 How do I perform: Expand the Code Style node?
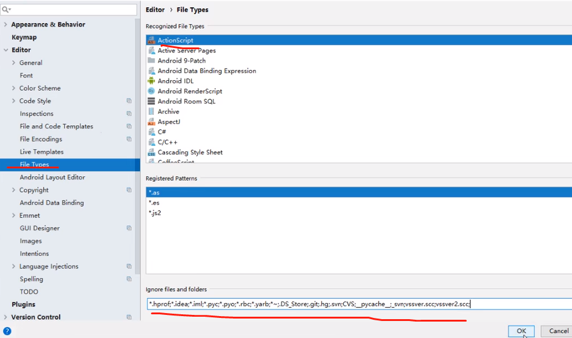tap(13, 101)
